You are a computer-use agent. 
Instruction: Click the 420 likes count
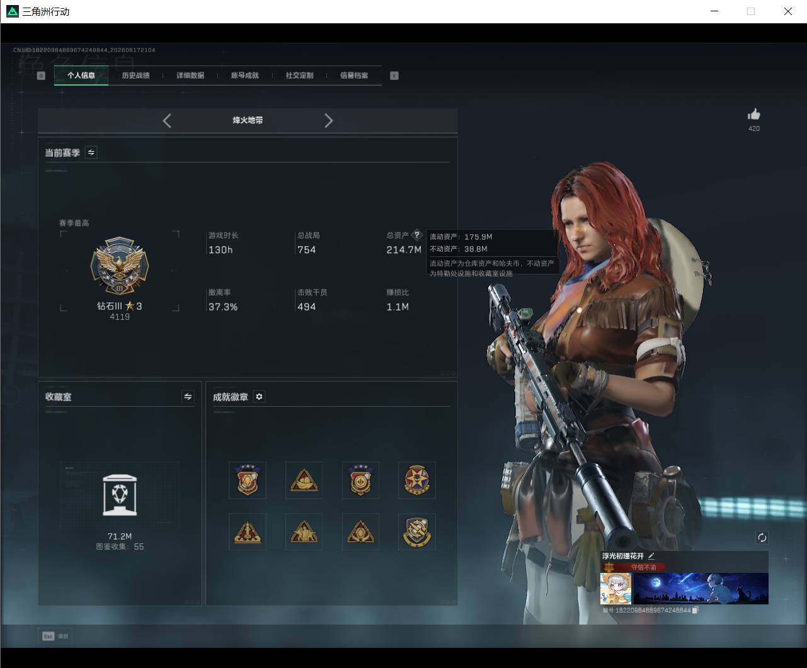[x=754, y=128]
